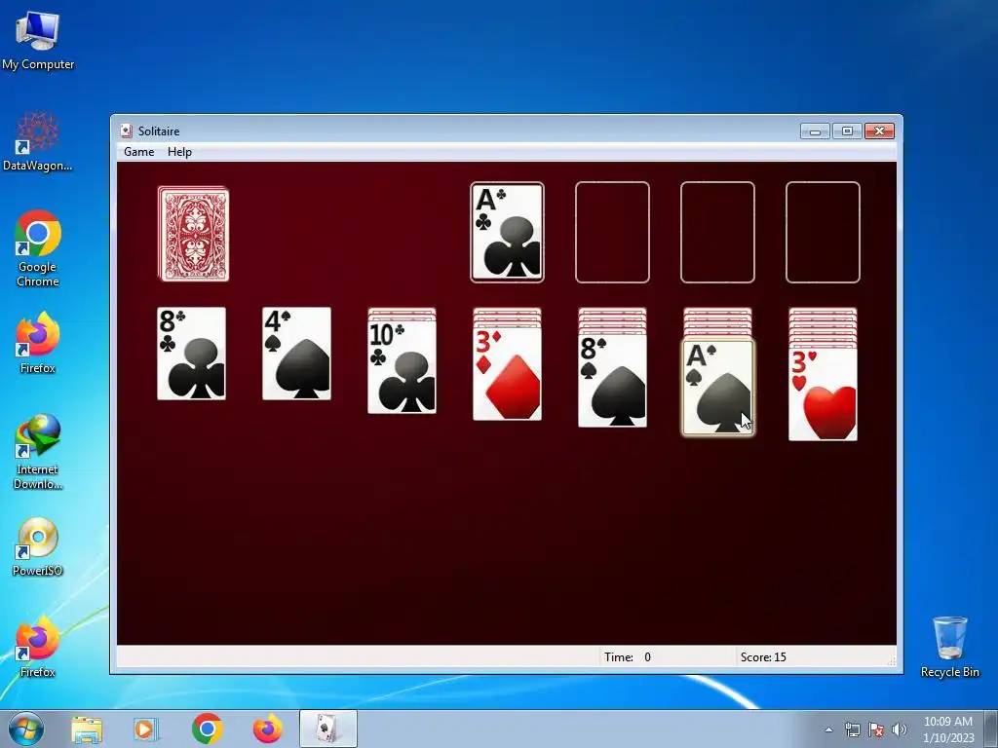The width and height of the screenshot is (998, 748).
Task: Click the Score: 15 status text
Action: (763, 657)
